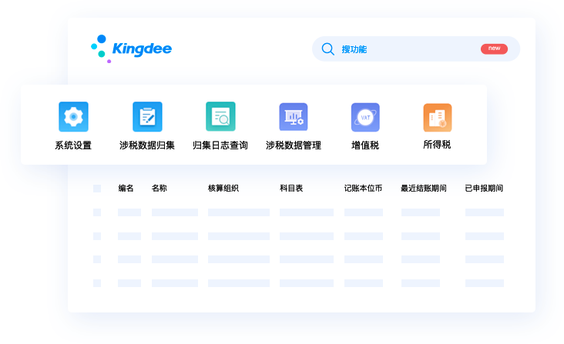Click the 编名 column header

coord(126,189)
